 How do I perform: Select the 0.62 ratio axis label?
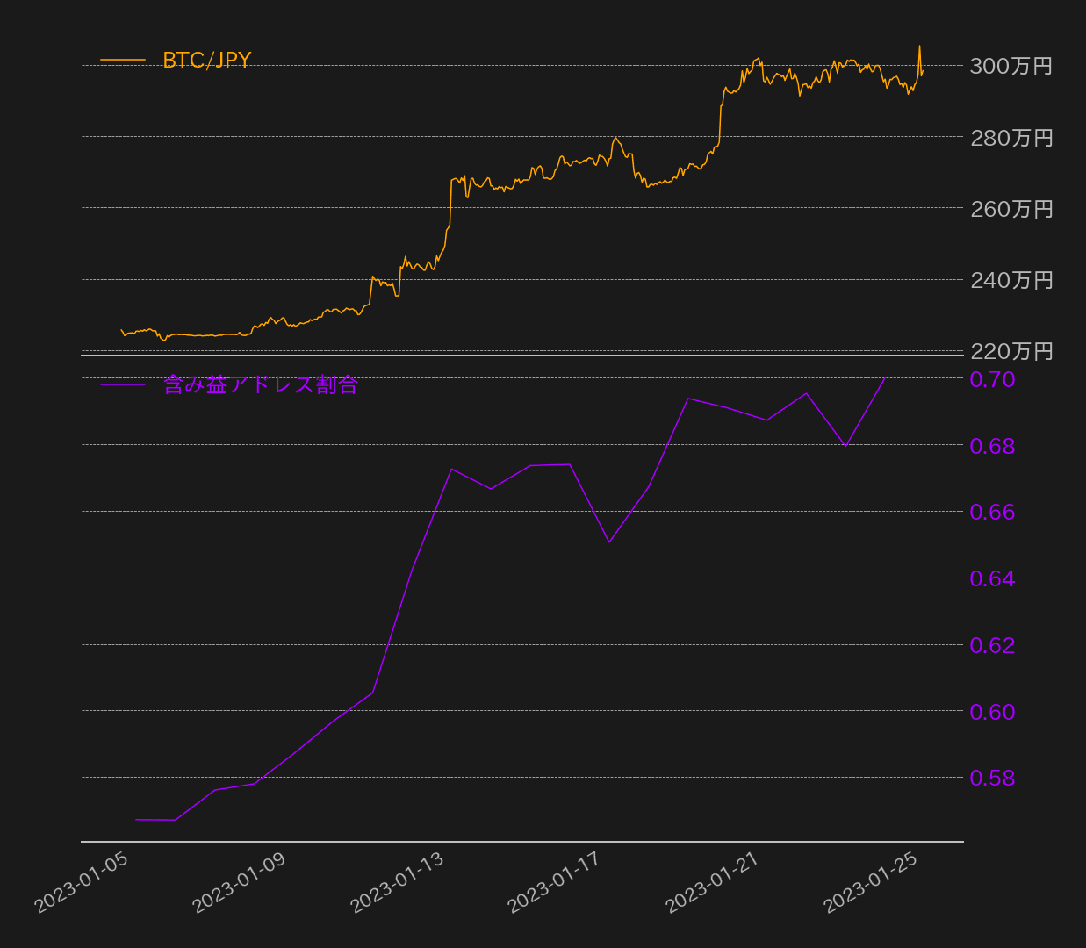[992, 645]
